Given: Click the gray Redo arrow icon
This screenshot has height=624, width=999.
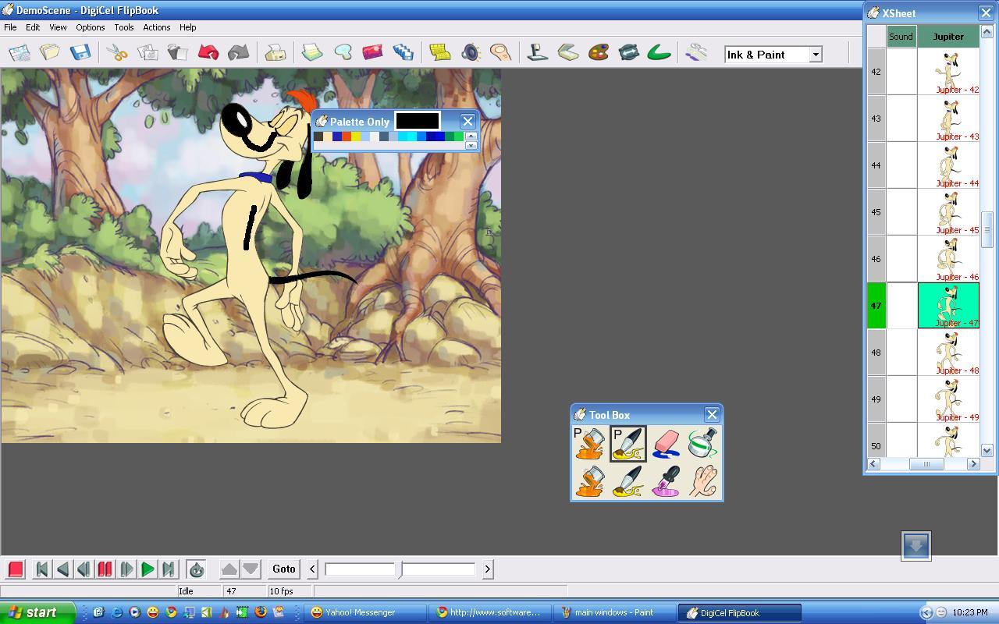Looking at the screenshot, I should (x=238, y=52).
